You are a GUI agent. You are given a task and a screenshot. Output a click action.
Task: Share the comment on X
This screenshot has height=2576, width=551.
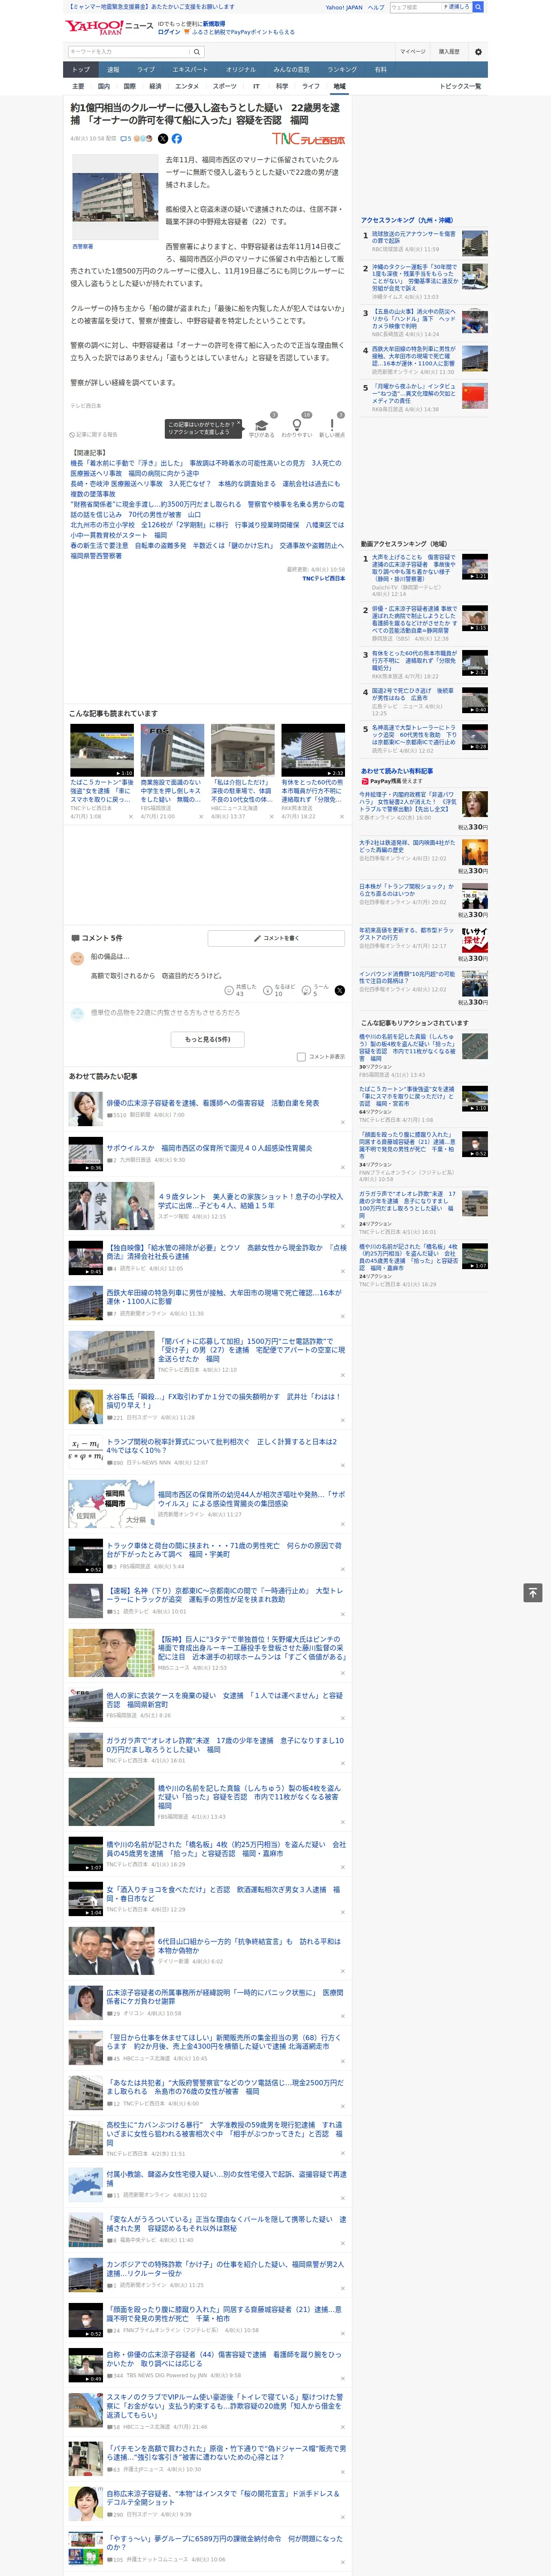point(340,990)
